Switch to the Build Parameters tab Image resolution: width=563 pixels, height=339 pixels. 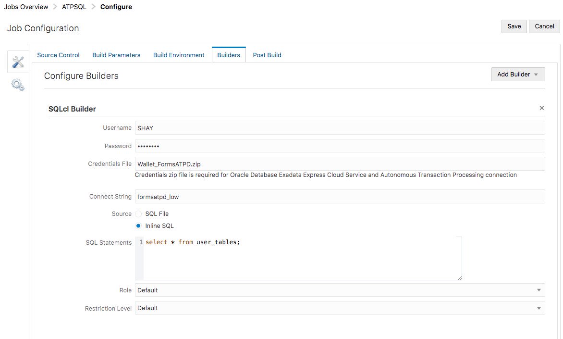[116, 55]
